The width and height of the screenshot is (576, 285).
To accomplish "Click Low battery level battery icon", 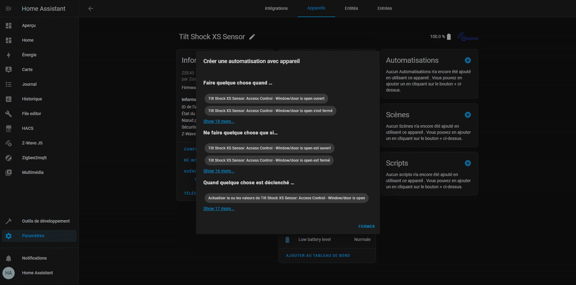I will pyautogui.click(x=287, y=240).
